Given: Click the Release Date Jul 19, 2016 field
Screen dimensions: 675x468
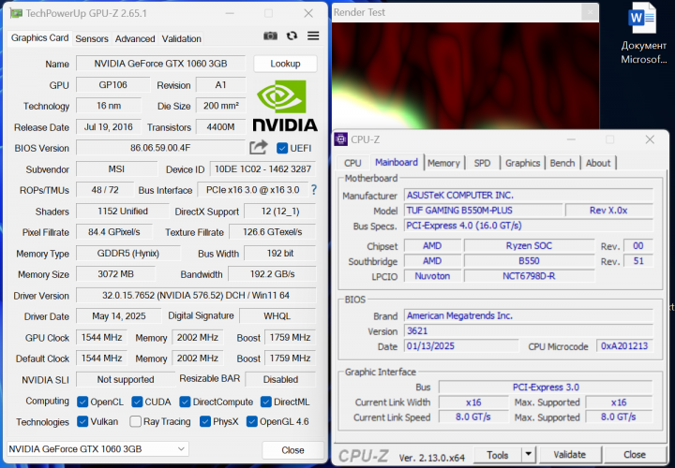Looking at the screenshot, I should pos(109,126).
